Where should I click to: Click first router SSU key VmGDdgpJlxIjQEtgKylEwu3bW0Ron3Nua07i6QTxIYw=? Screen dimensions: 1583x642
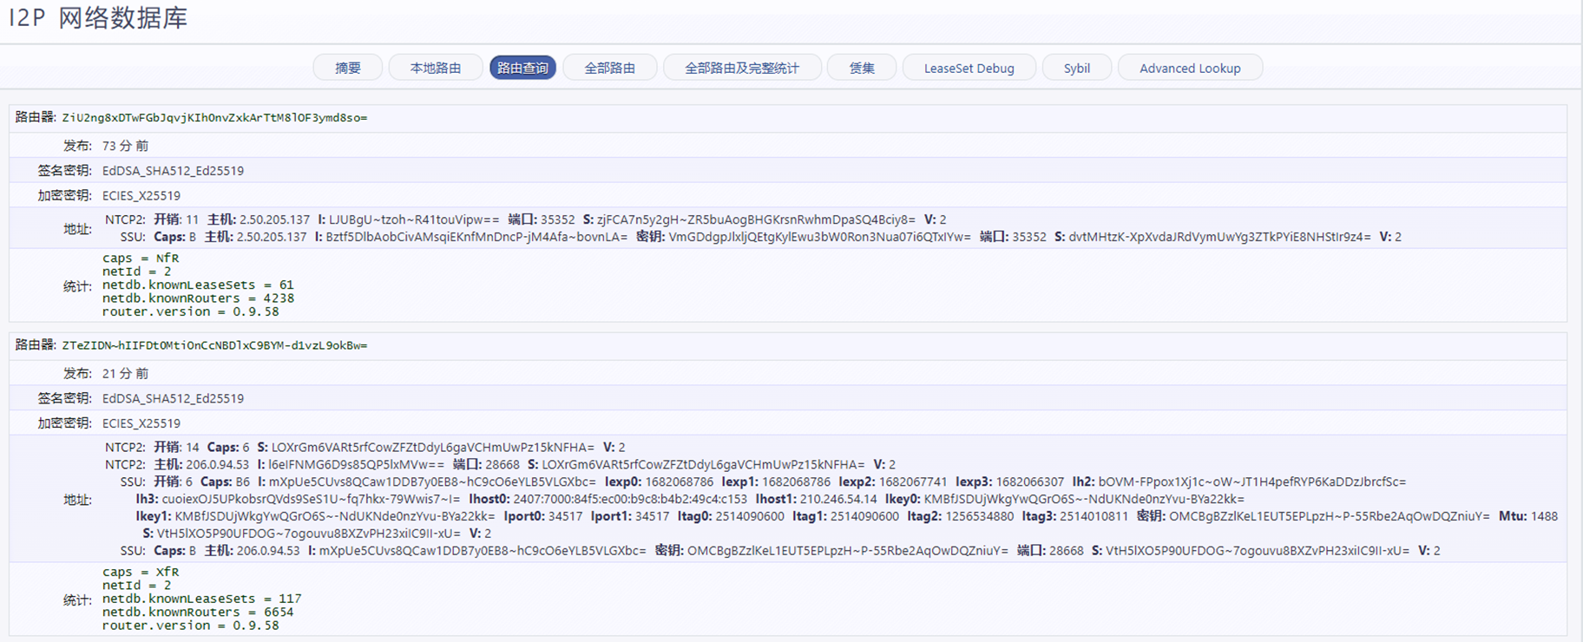(x=819, y=237)
